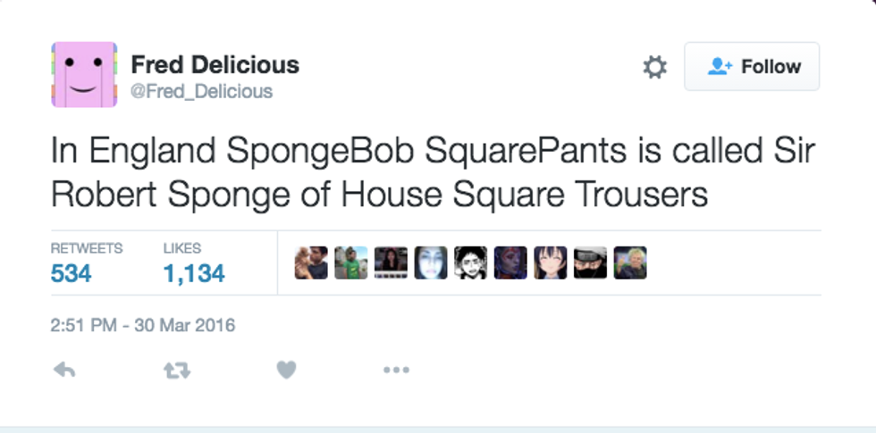Viewport: 876px width, 433px height.
Task: Open the three-dot more options menu
Action: pos(396,370)
